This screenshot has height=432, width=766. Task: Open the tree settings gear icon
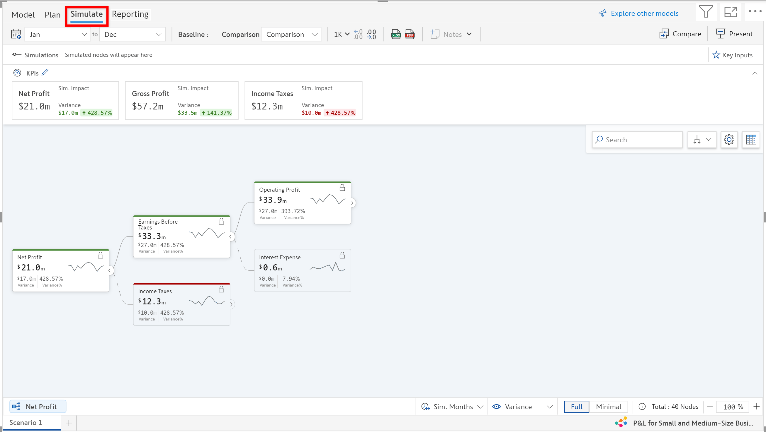click(x=729, y=140)
